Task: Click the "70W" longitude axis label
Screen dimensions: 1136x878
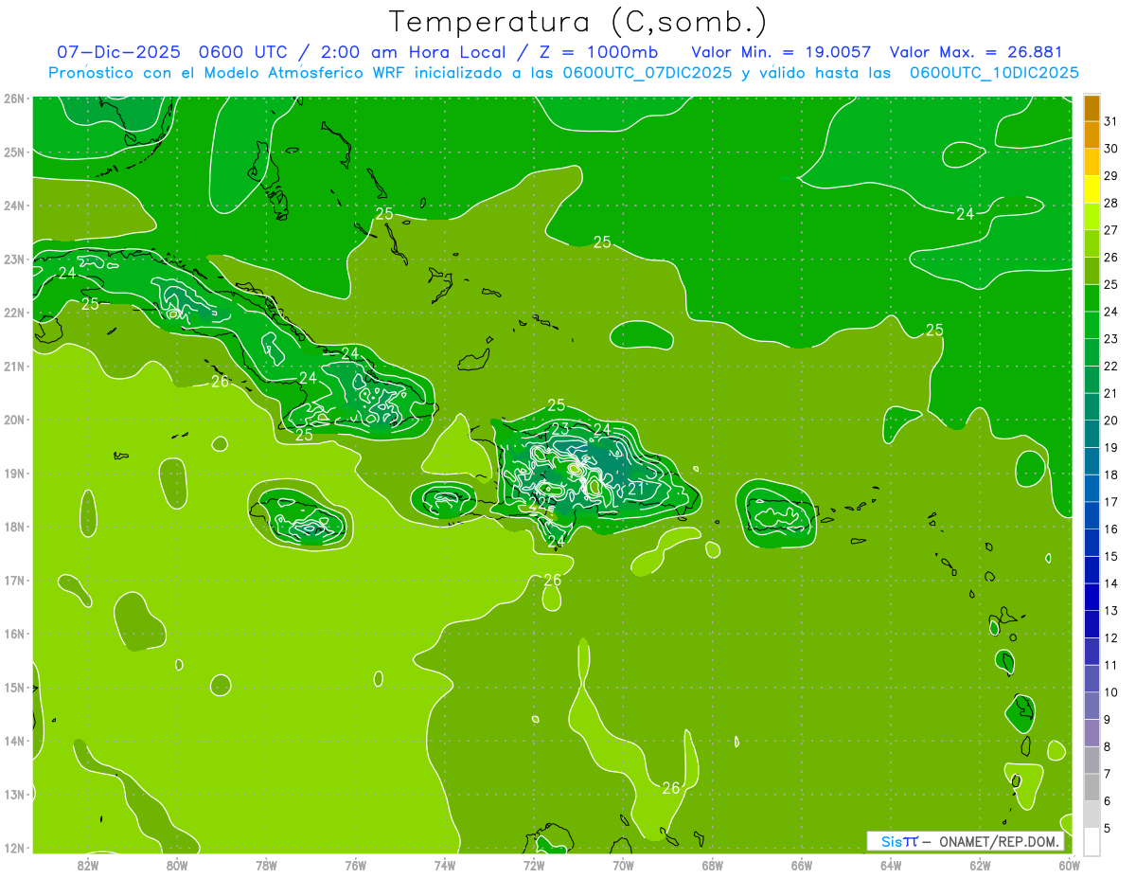Action: click(x=623, y=864)
